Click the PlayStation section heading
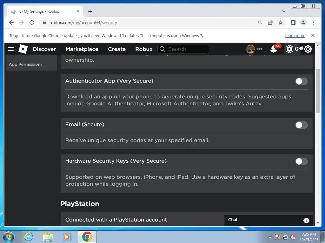The width and height of the screenshot is (325, 243). tap(80, 204)
